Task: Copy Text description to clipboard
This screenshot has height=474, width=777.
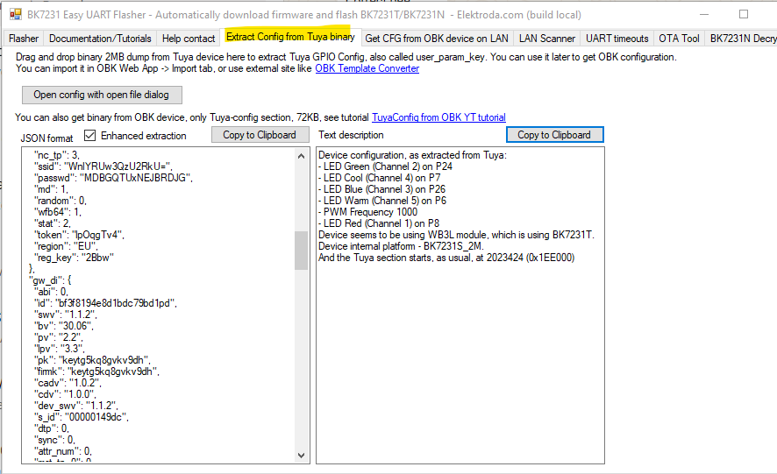Action: click(554, 135)
